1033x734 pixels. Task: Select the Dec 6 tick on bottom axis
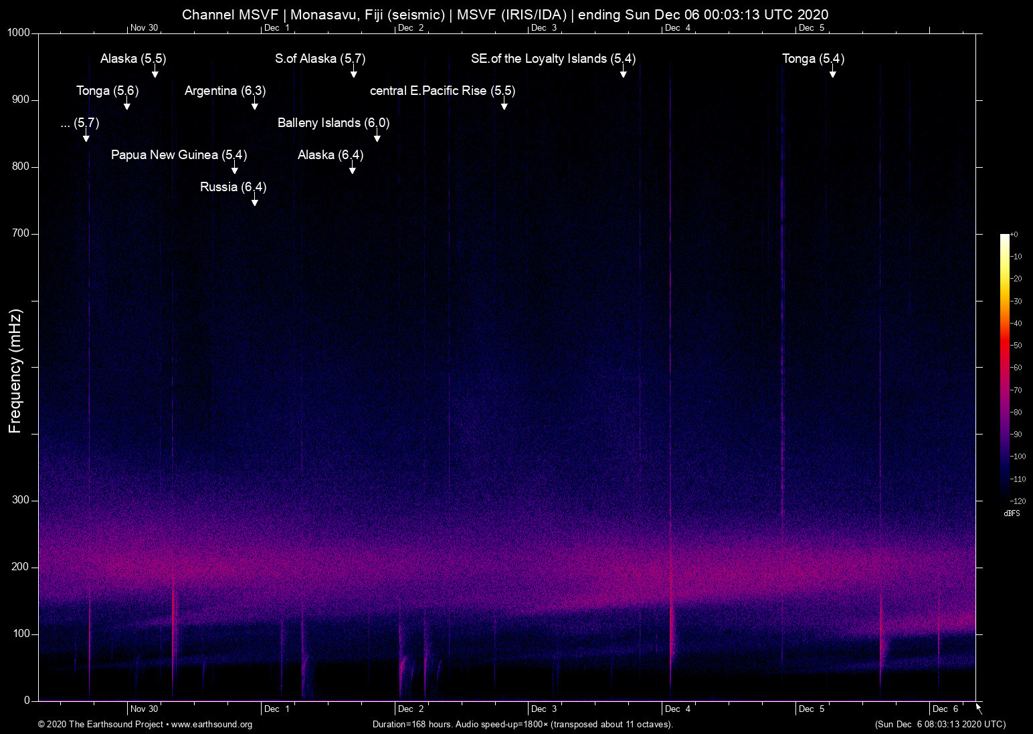tap(945, 709)
